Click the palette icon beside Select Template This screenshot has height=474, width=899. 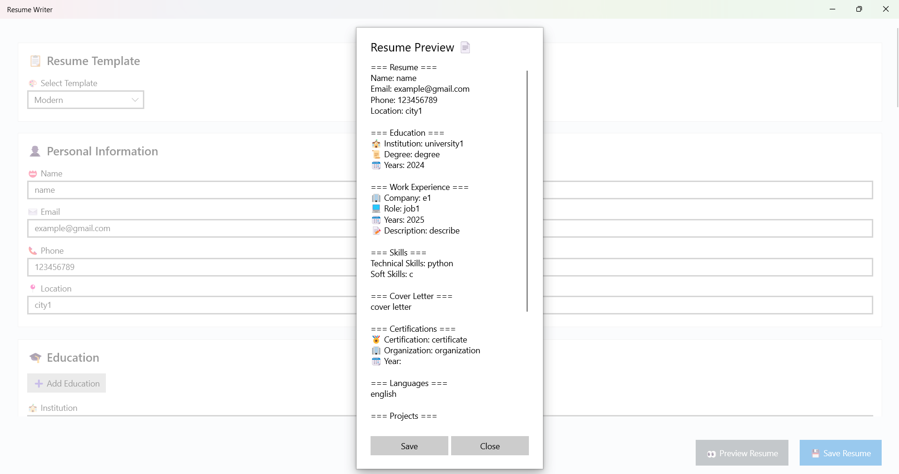pos(33,83)
